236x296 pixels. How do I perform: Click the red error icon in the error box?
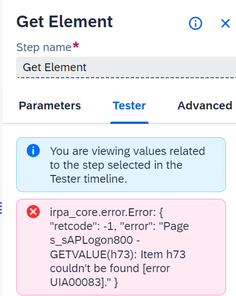pos(33,212)
